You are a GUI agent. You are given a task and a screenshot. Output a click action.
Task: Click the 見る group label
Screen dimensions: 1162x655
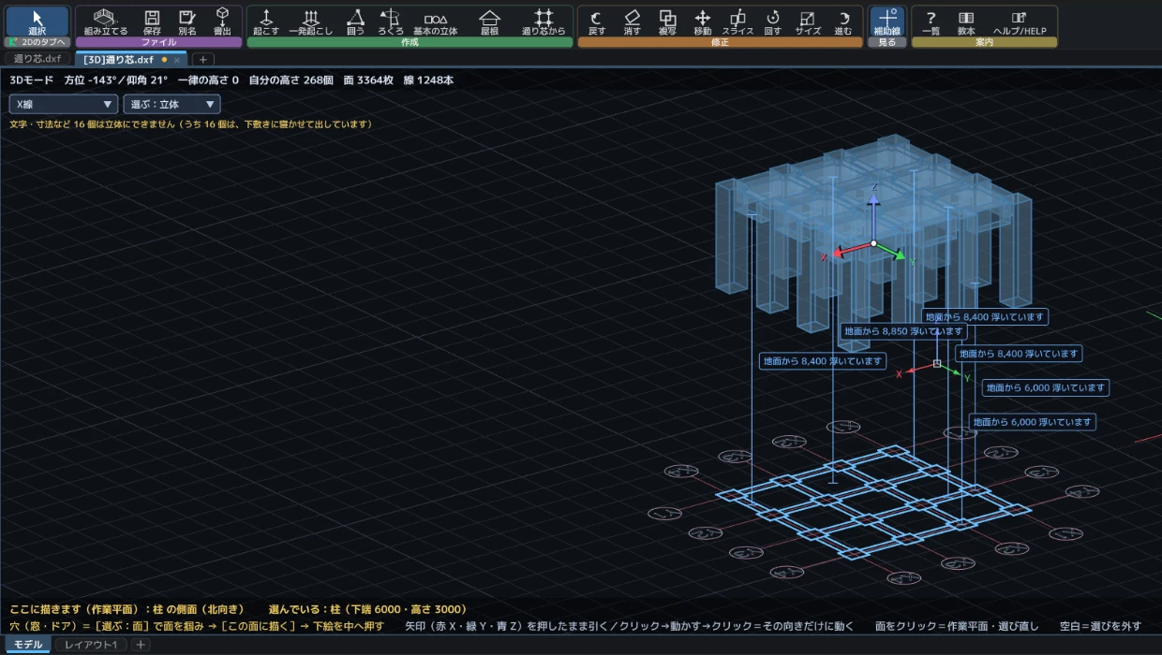pos(887,42)
